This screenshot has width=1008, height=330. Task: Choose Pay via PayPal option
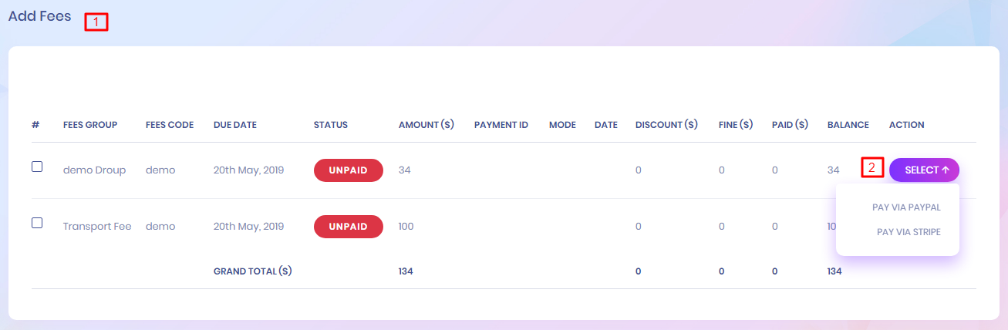click(x=906, y=207)
